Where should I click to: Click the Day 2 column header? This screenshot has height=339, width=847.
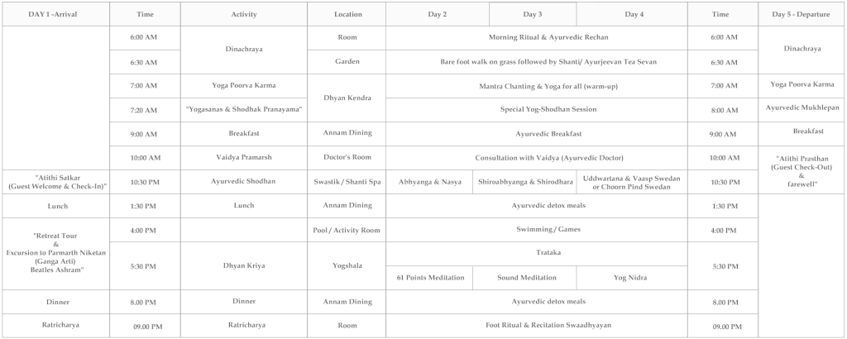[438, 14]
